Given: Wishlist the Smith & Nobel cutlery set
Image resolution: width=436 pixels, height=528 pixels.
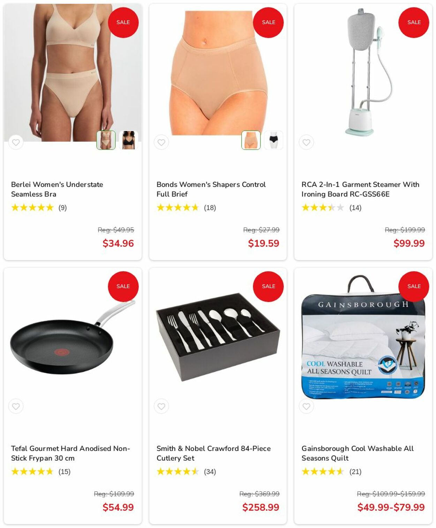Looking at the screenshot, I should [x=161, y=406].
